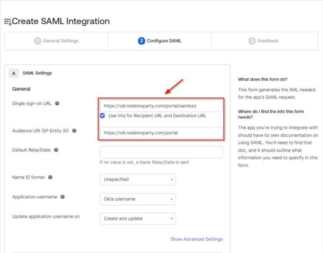Click 'Update application username on' label

46,216
